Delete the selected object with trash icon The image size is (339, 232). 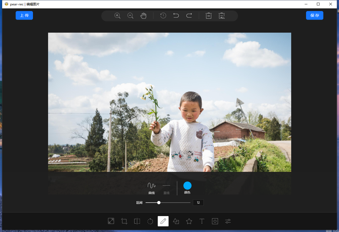[x=209, y=16]
